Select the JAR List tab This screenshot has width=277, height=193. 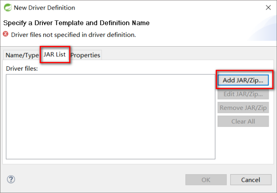[54, 54]
